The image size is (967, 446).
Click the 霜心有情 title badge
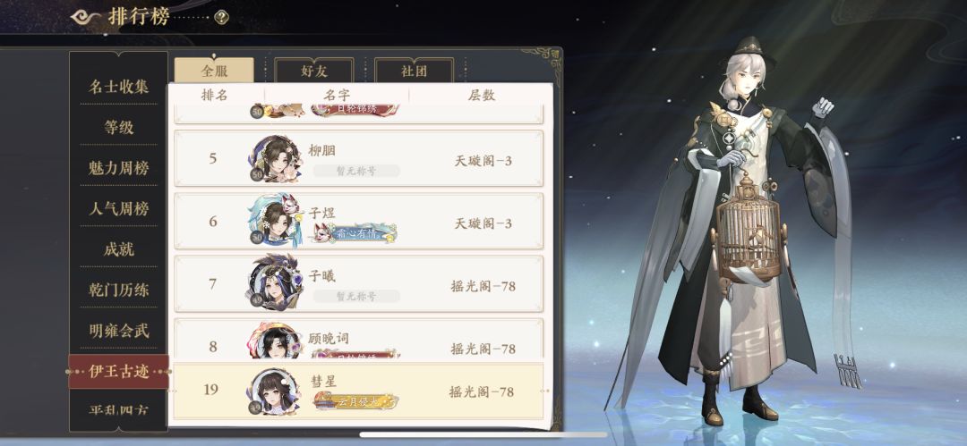pos(354,233)
